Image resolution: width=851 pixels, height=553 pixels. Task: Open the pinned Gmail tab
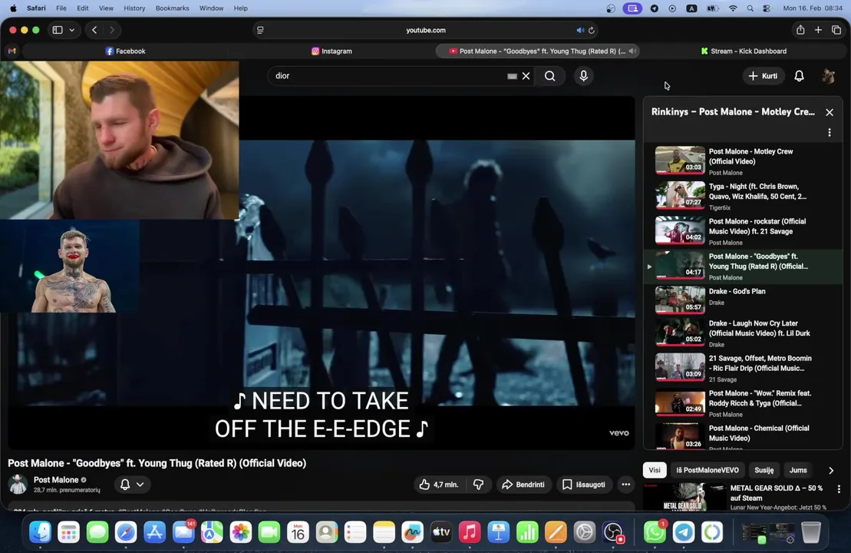[12, 51]
